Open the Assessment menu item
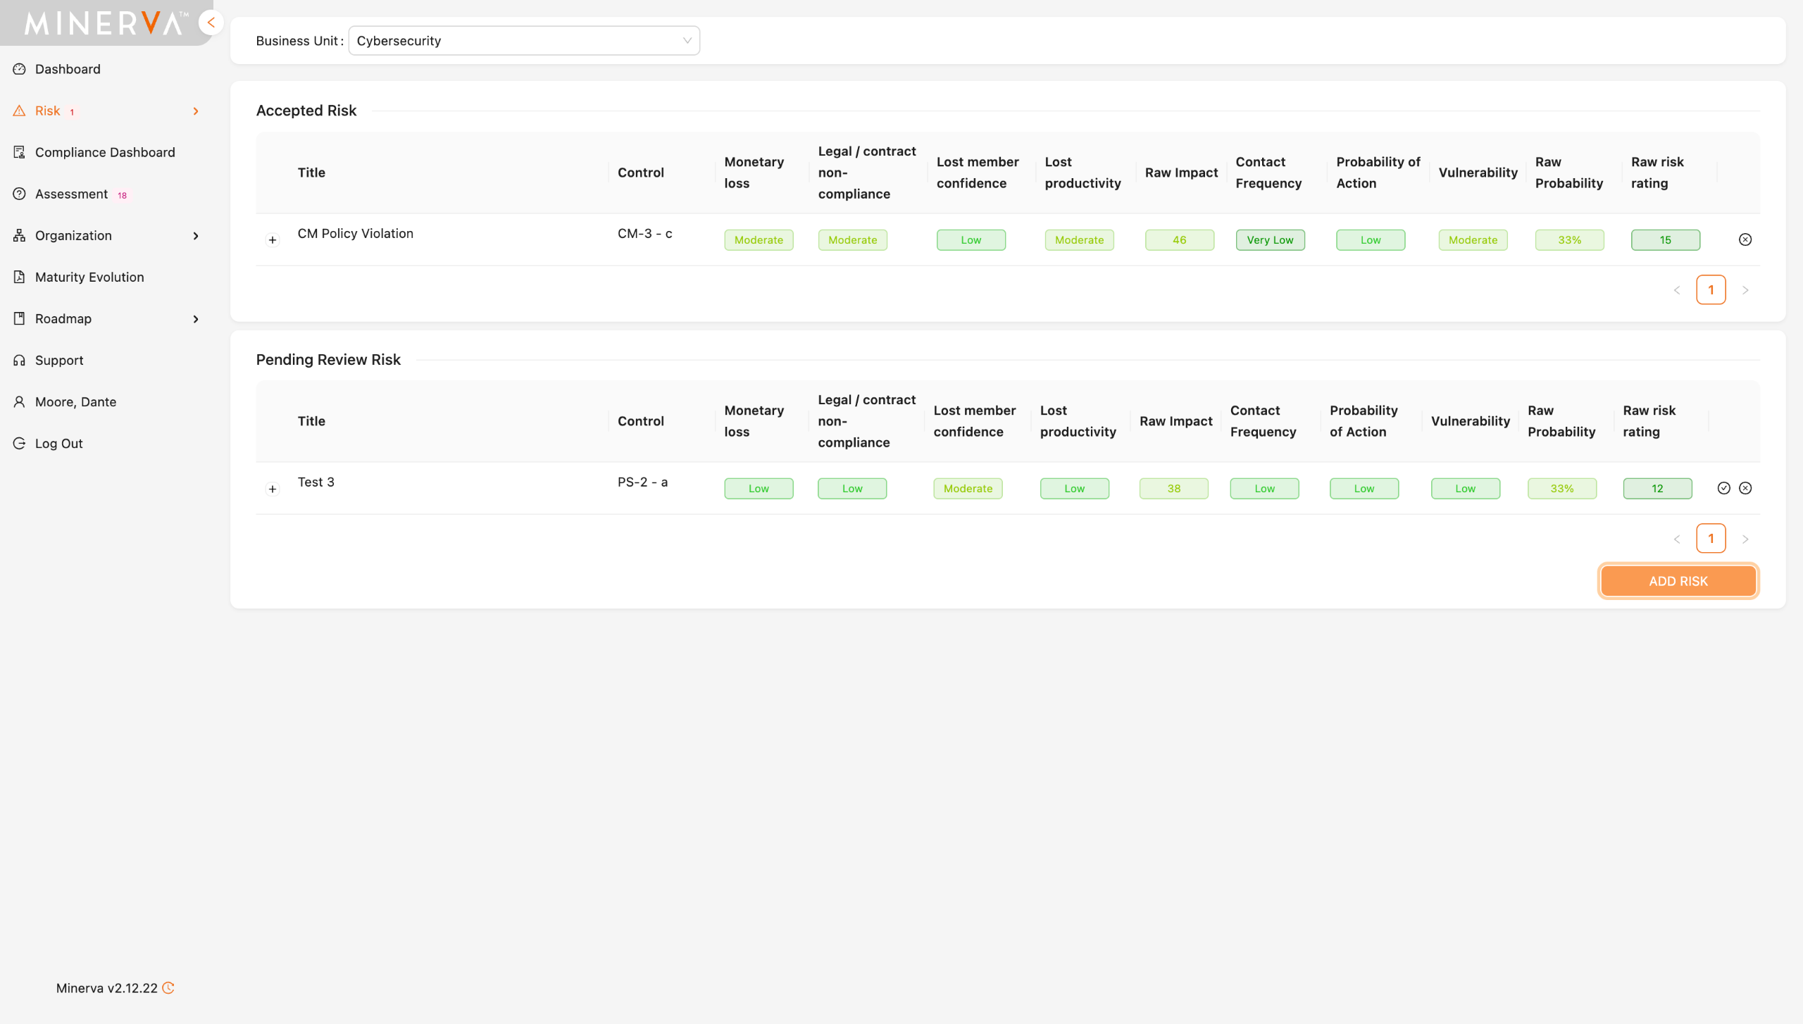Viewport: 1803px width, 1024px height. [71, 194]
